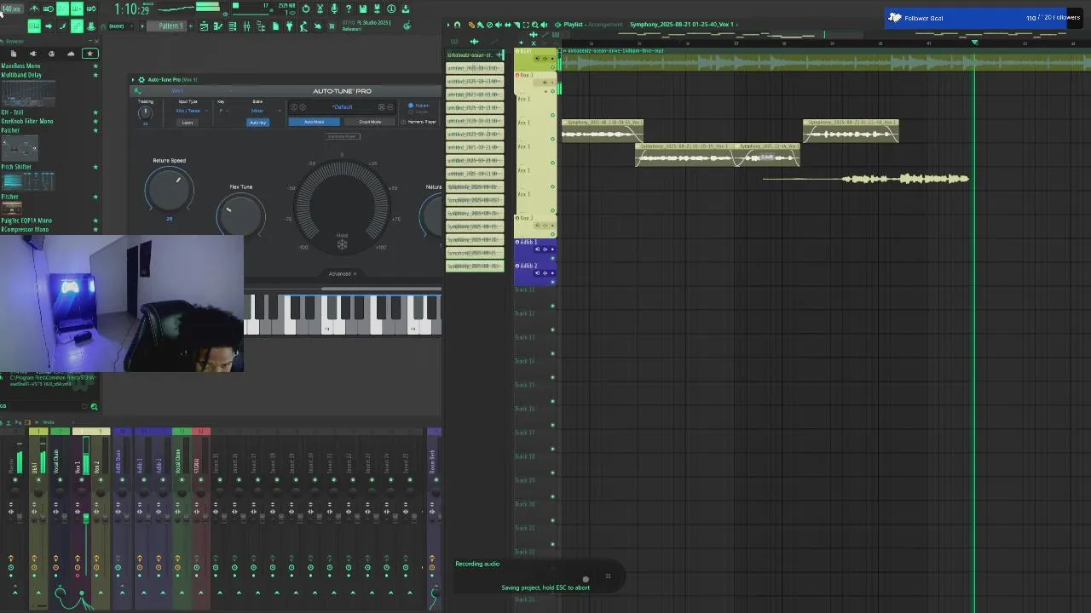Viewport: 1091px width, 613px height.
Task: Open the Default preset selector in Auto-Tune
Action: coord(342,107)
